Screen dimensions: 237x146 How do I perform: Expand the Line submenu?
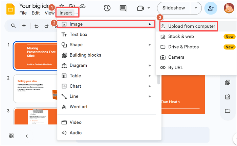click(106, 96)
